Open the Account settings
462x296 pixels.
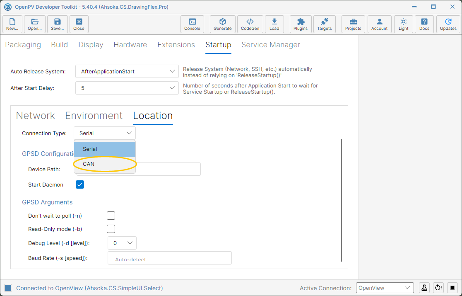[x=379, y=24]
